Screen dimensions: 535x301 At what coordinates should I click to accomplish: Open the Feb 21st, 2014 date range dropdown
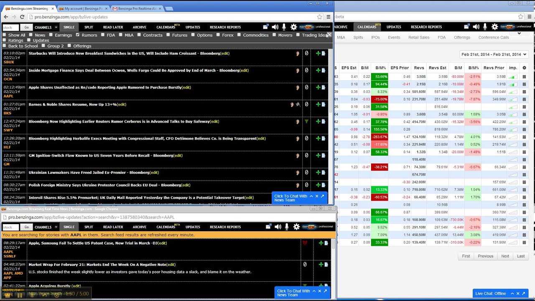[494, 54]
